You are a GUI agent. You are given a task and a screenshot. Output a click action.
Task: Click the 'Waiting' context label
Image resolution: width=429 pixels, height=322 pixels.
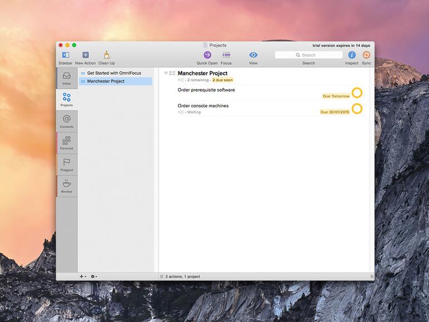[x=194, y=112]
